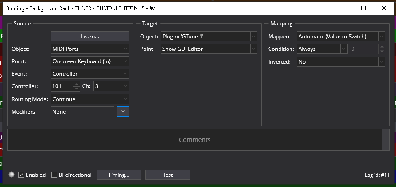Click the Modifiers chevron button
Image resolution: width=396 pixels, height=187 pixels.
click(x=123, y=112)
